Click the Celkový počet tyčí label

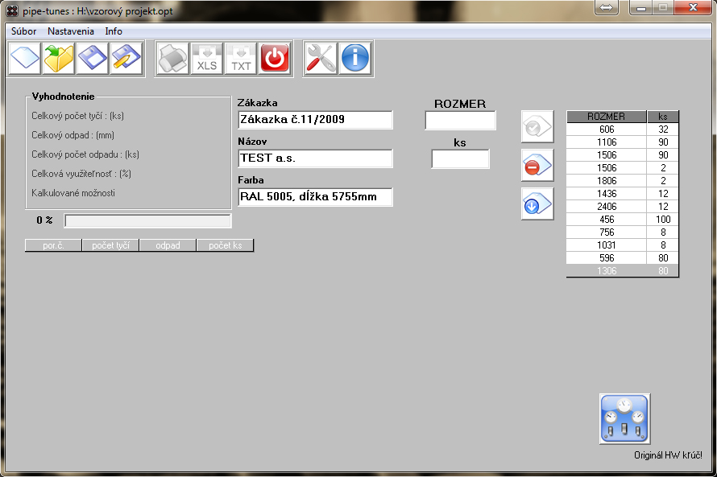[77, 116]
